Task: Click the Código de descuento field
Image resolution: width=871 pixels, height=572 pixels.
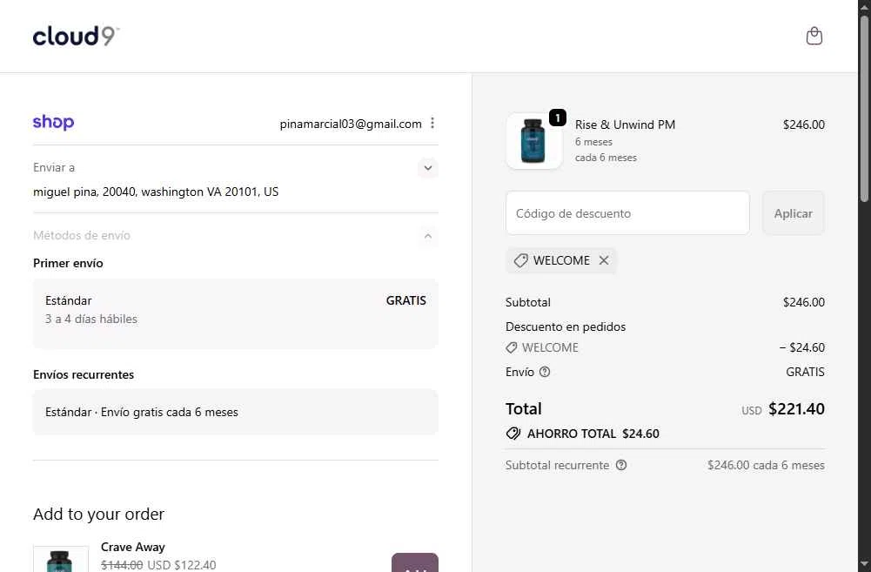Action: click(x=627, y=213)
